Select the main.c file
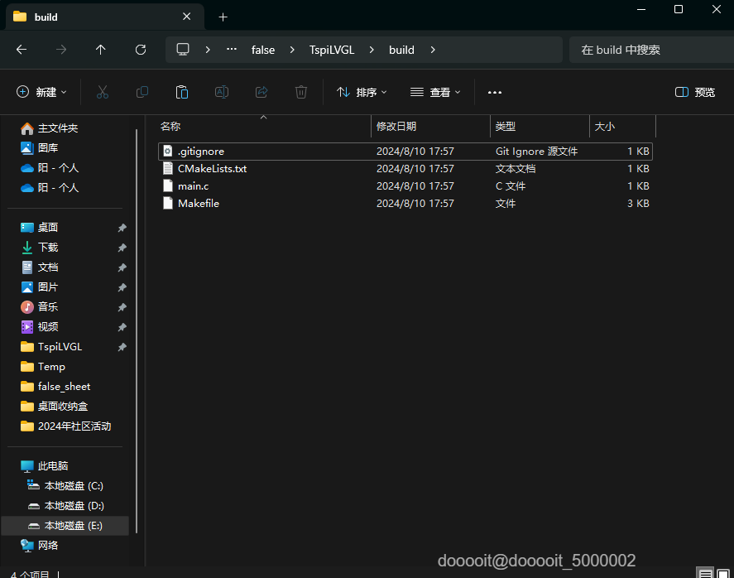This screenshot has height=578, width=734. coord(193,186)
